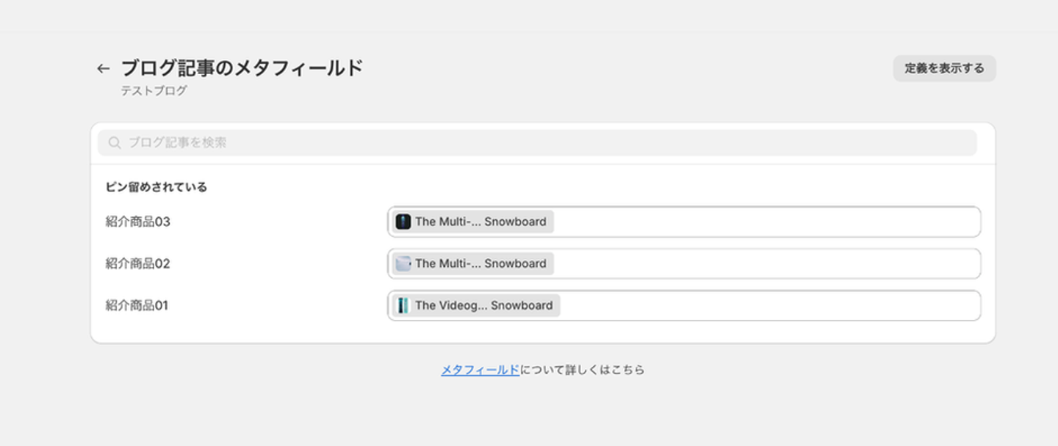The height and width of the screenshot is (446, 1058).
Task: Click the 紹介商品03 field label
Action: [x=138, y=222]
